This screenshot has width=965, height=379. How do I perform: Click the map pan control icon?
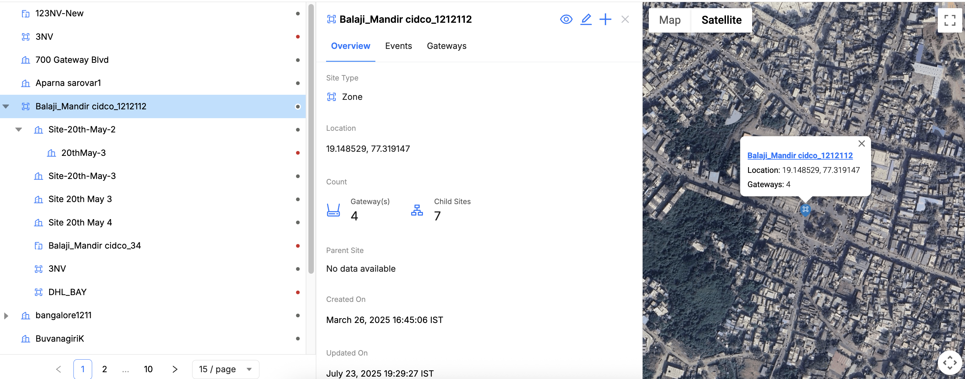pyautogui.click(x=949, y=362)
